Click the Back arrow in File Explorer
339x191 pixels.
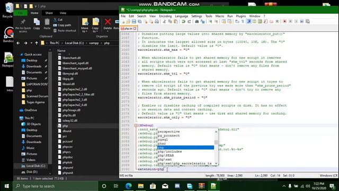(18, 43)
